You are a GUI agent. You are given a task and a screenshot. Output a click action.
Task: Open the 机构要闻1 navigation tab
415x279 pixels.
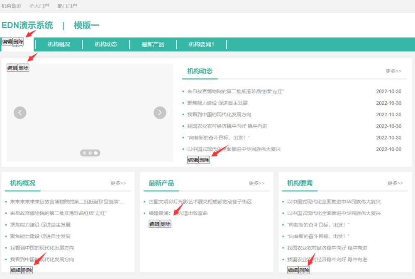201,44
